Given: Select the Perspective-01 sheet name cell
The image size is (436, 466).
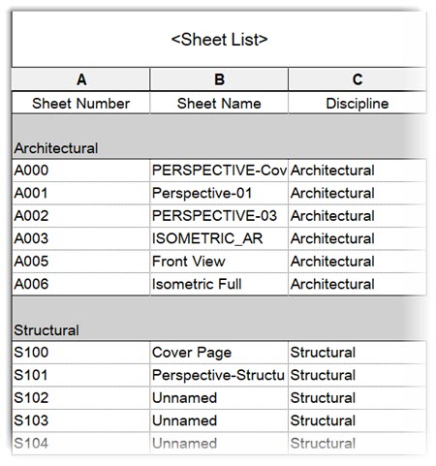Looking at the screenshot, I should (219, 193).
